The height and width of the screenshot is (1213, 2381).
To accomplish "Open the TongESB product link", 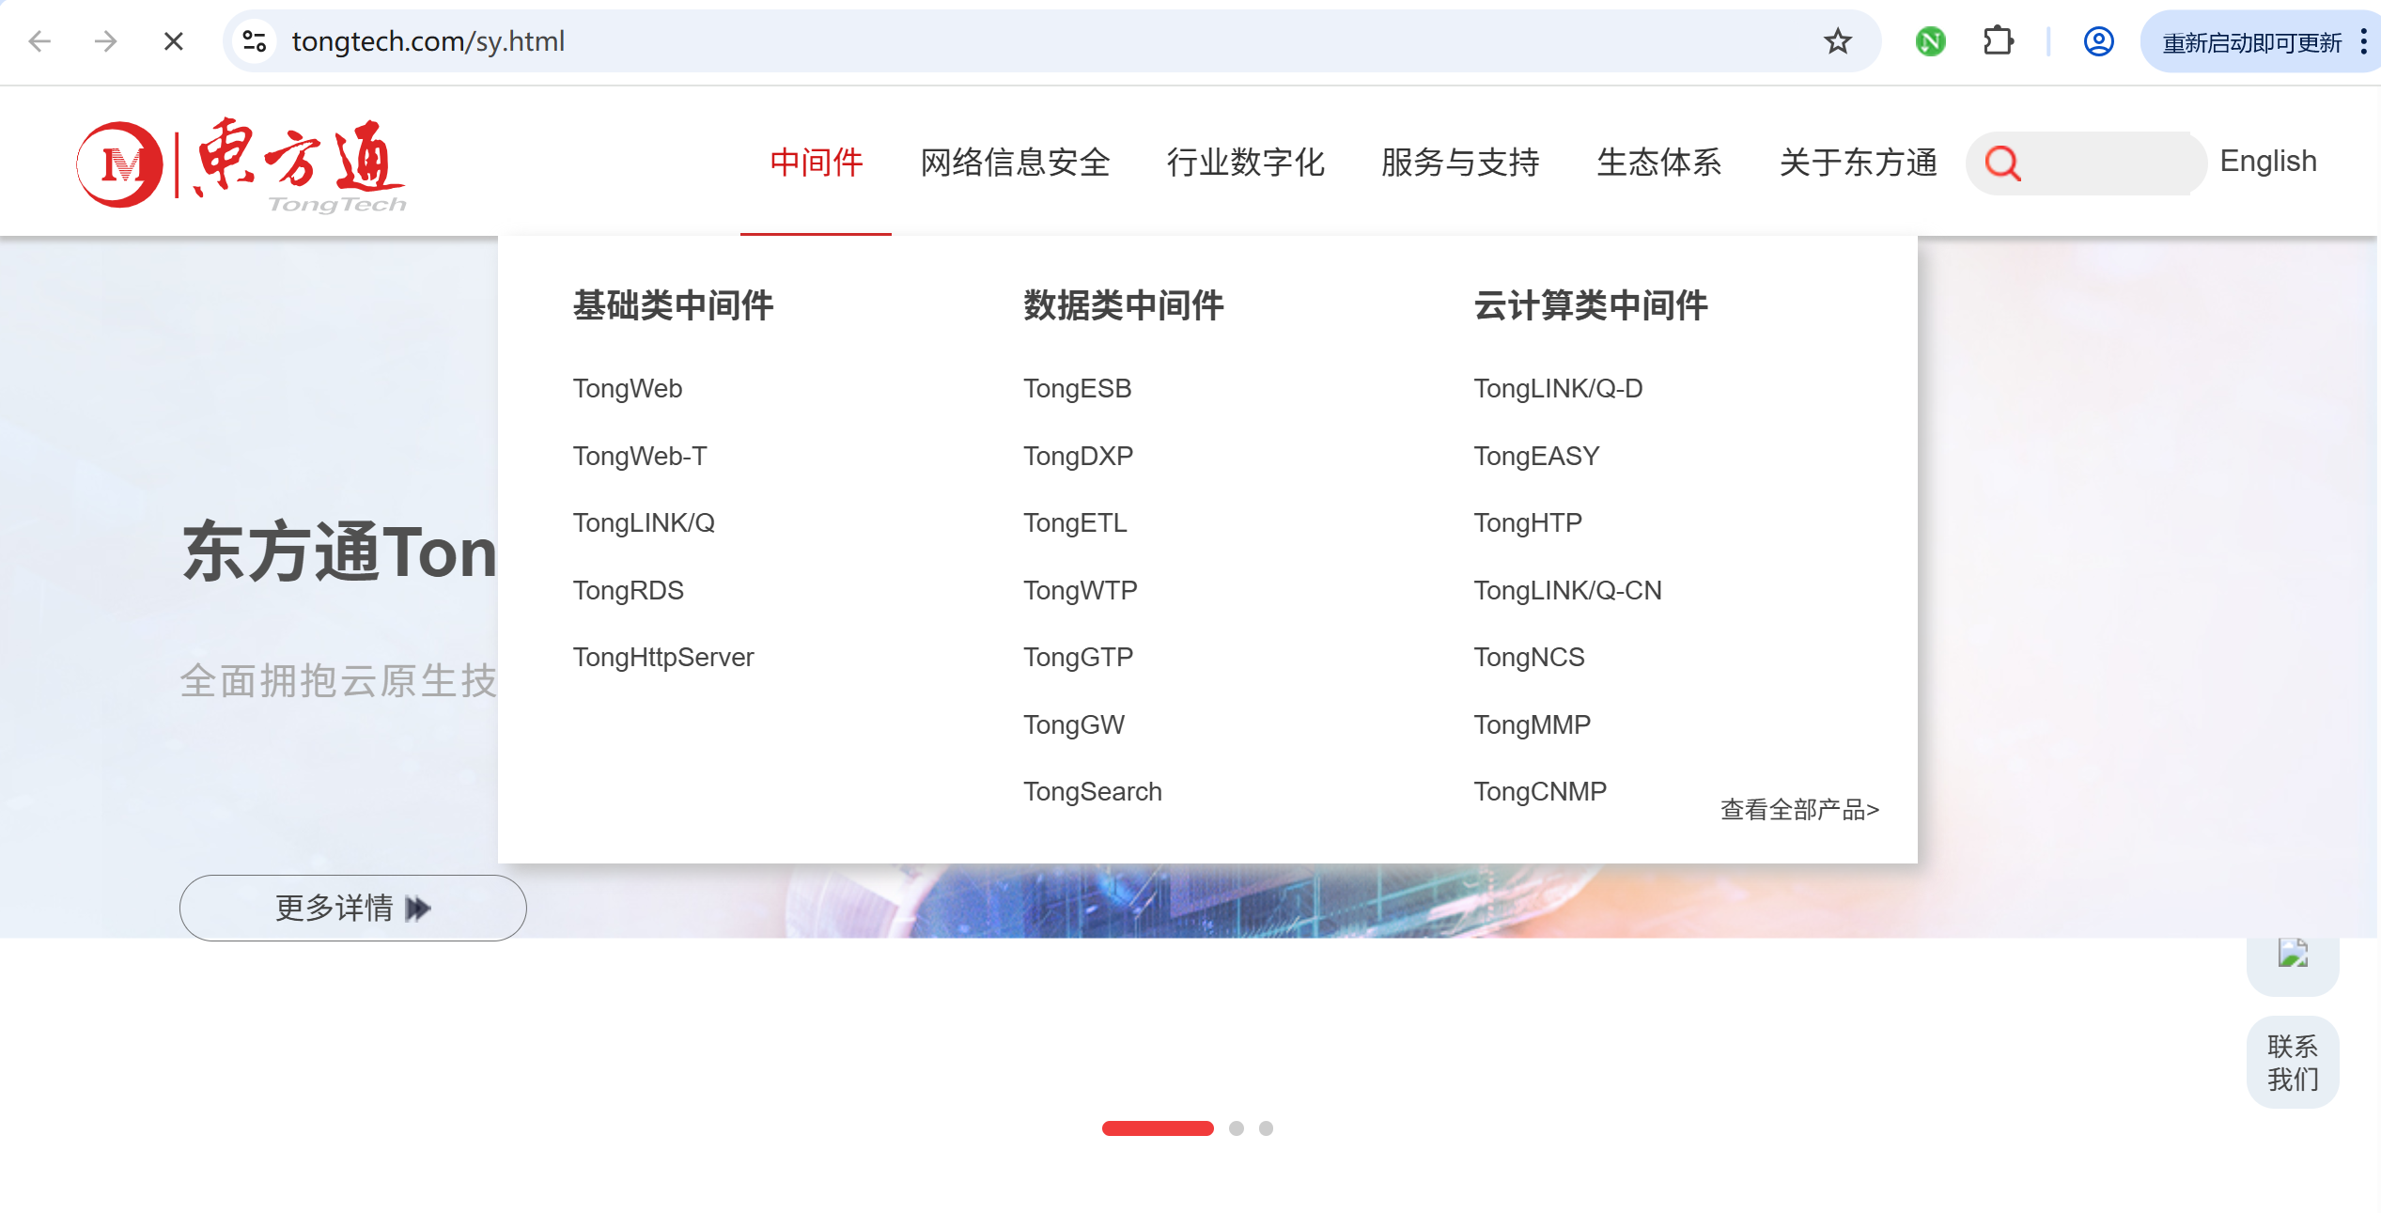I will pyautogui.click(x=1077, y=388).
